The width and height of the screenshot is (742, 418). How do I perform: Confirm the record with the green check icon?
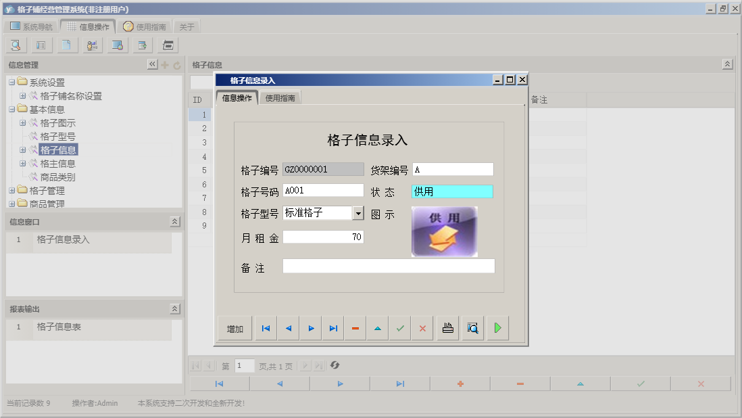399,328
